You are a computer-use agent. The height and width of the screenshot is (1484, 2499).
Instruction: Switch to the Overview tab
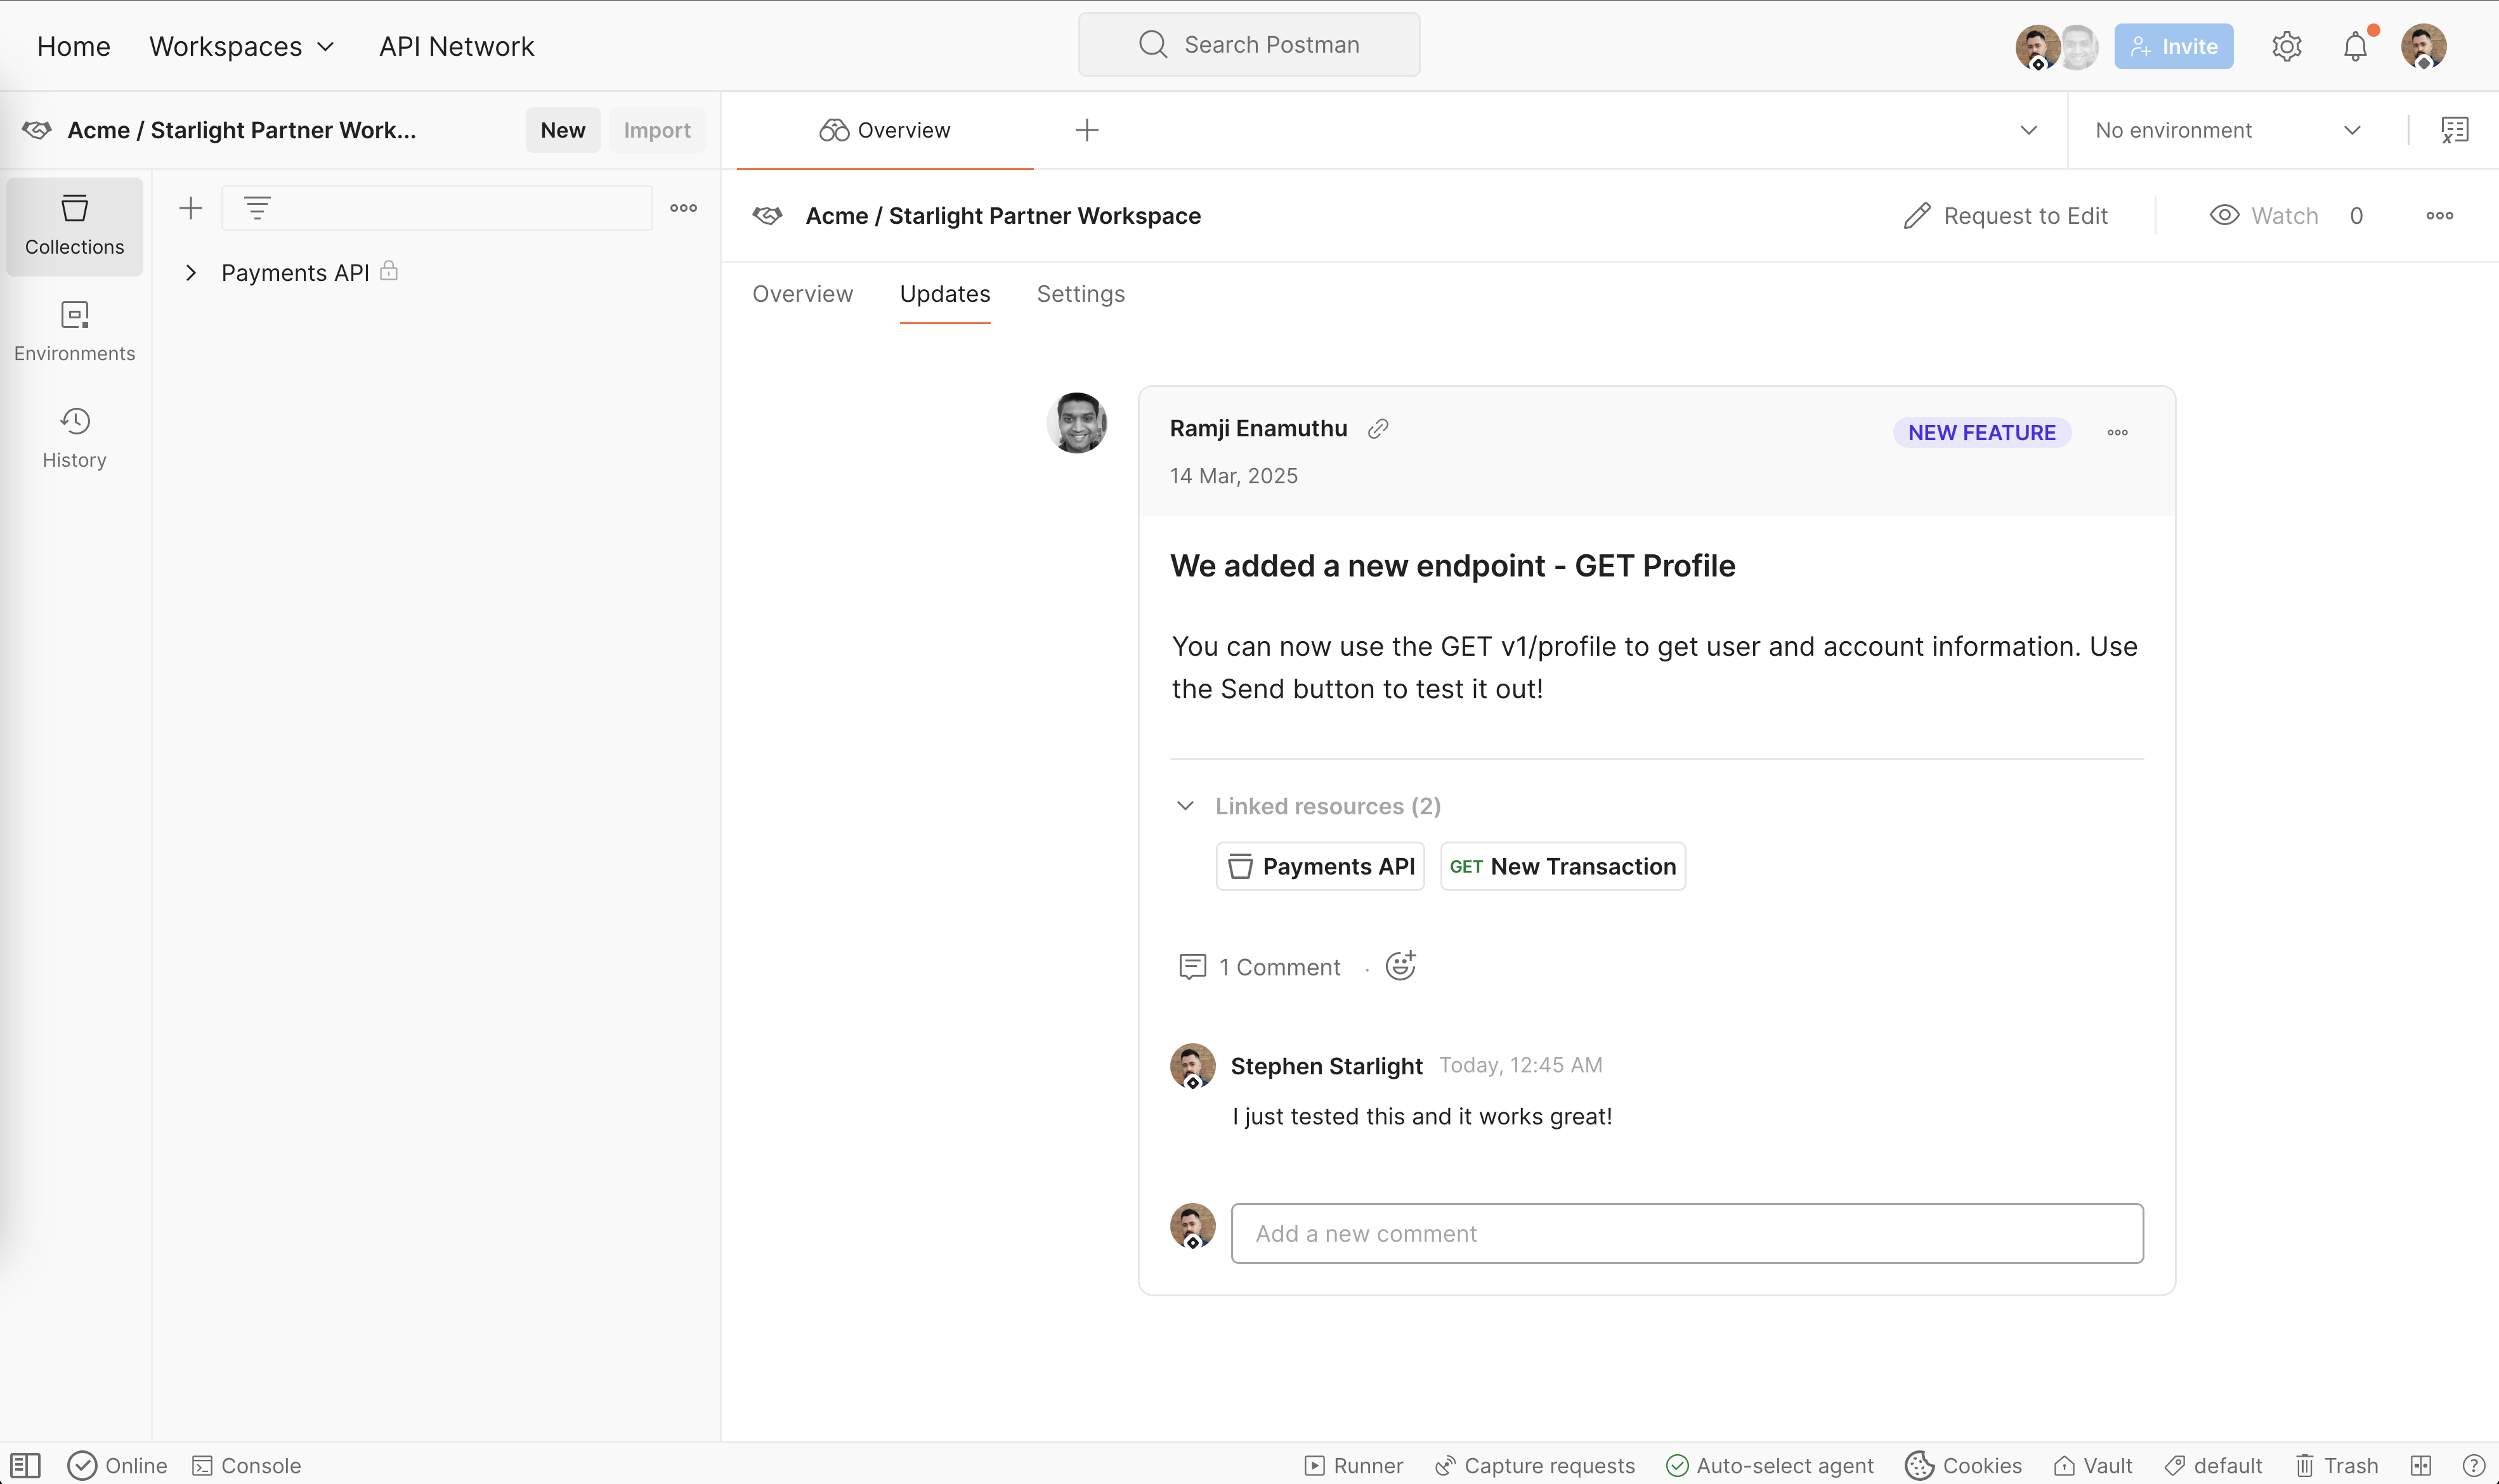[x=802, y=293]
